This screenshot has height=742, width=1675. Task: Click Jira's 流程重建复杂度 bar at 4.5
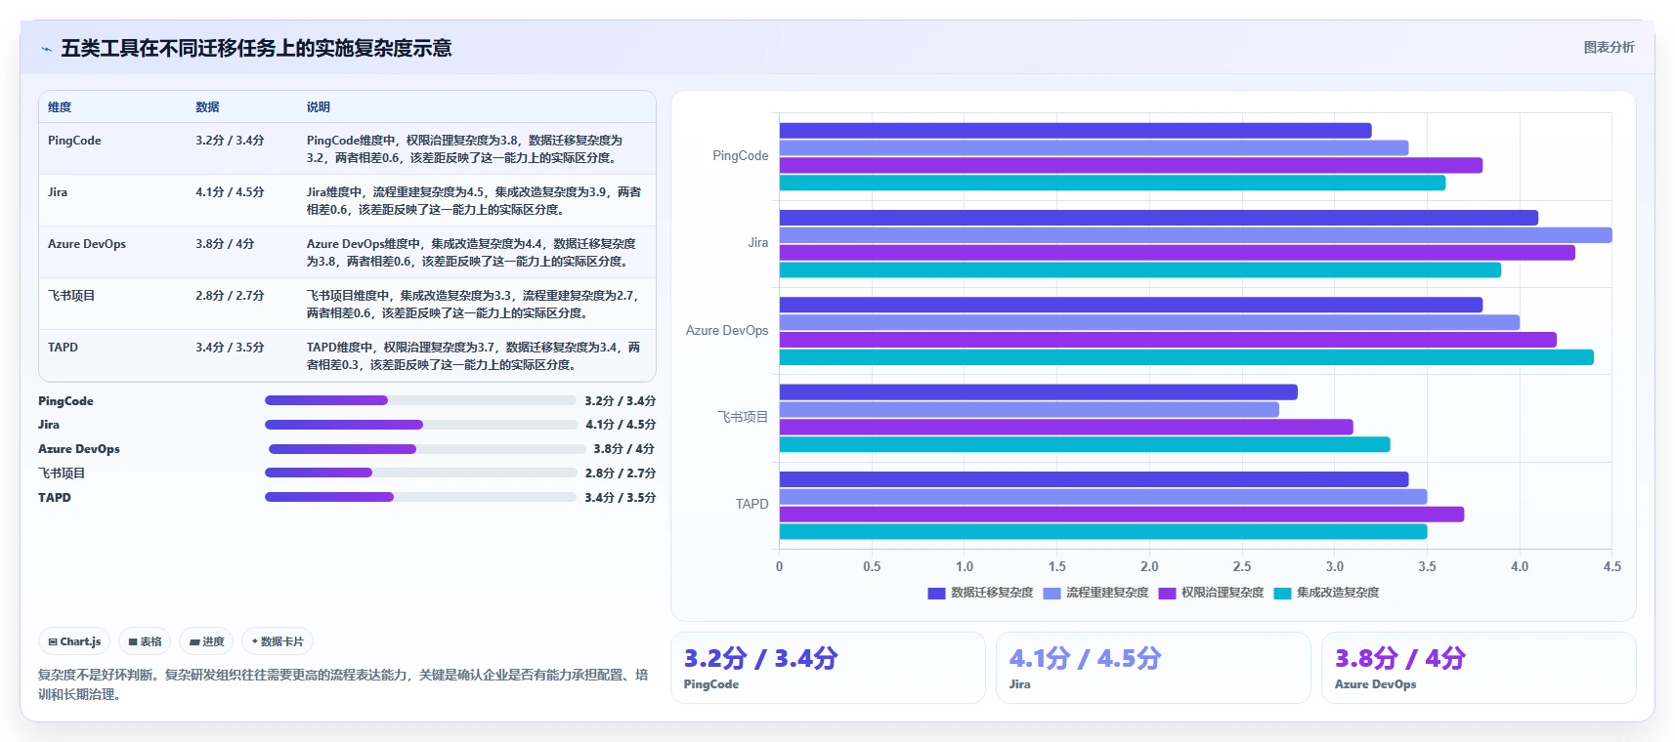(x=1195, y=235)
